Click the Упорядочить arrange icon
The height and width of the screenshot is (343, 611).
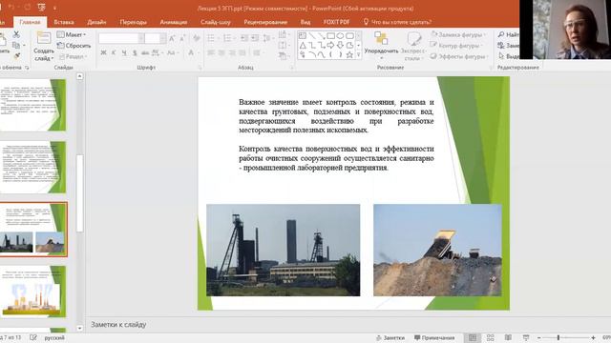381,38
